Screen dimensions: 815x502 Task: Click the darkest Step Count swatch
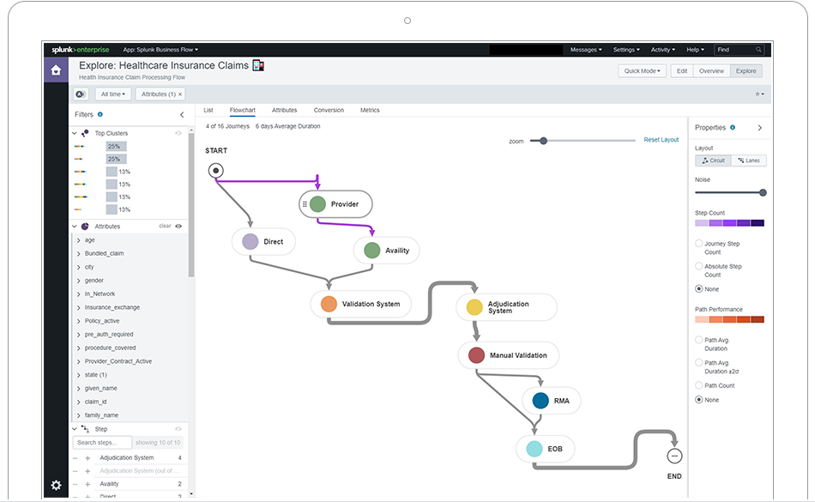tap(758, 223)
